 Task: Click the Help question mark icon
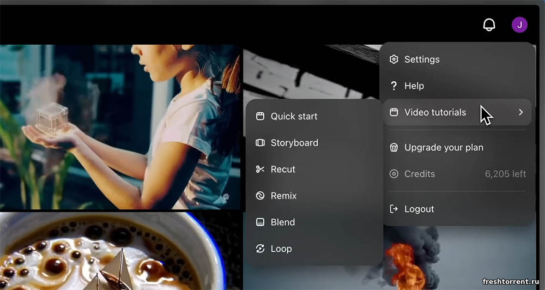[x=394, y=86]
